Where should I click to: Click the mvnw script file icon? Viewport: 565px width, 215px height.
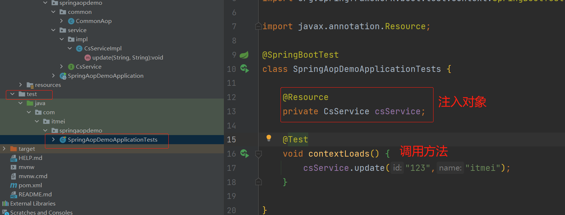point(14,167)
